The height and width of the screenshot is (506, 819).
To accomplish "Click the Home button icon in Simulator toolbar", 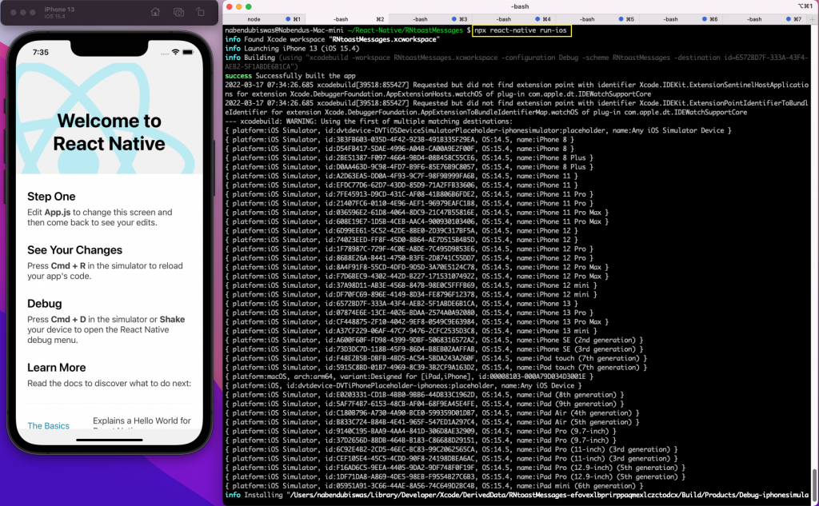I will (155, 12).
